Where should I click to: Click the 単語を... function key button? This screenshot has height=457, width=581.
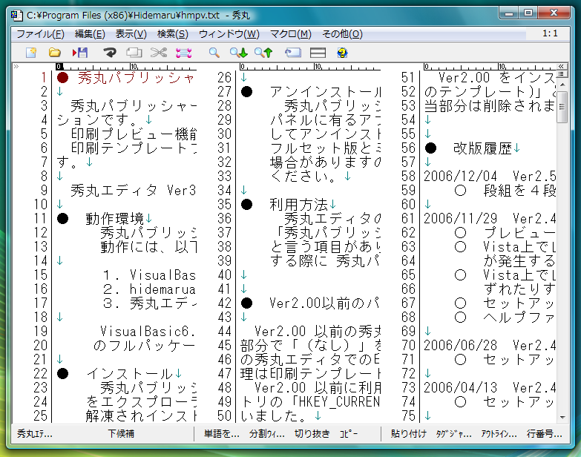(x=221, y=434)
